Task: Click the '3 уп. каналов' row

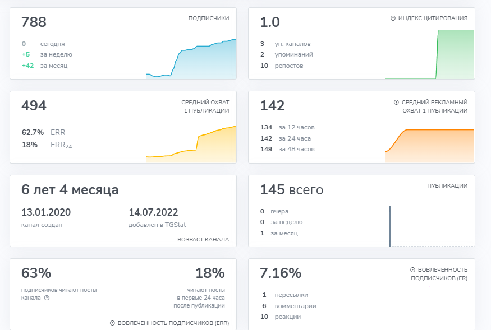Action: [x=285, y=44]
